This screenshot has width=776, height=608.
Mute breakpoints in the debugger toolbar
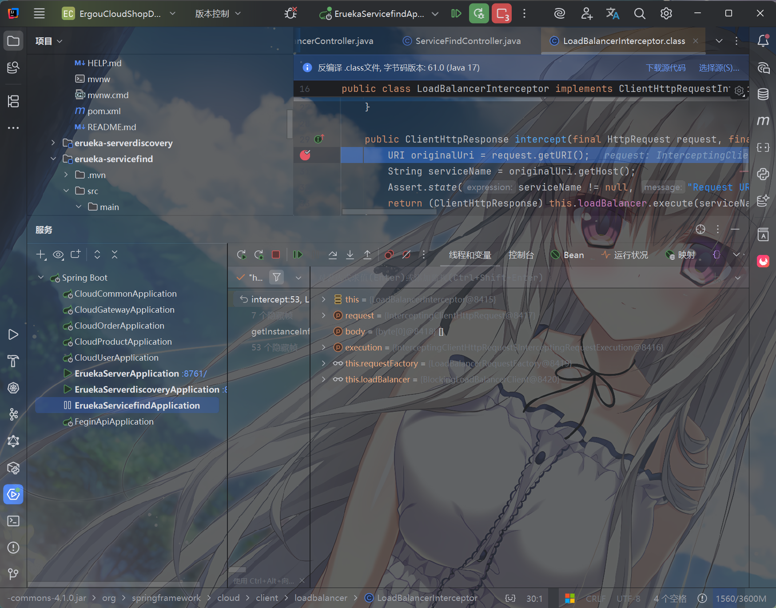pos(406,254)
